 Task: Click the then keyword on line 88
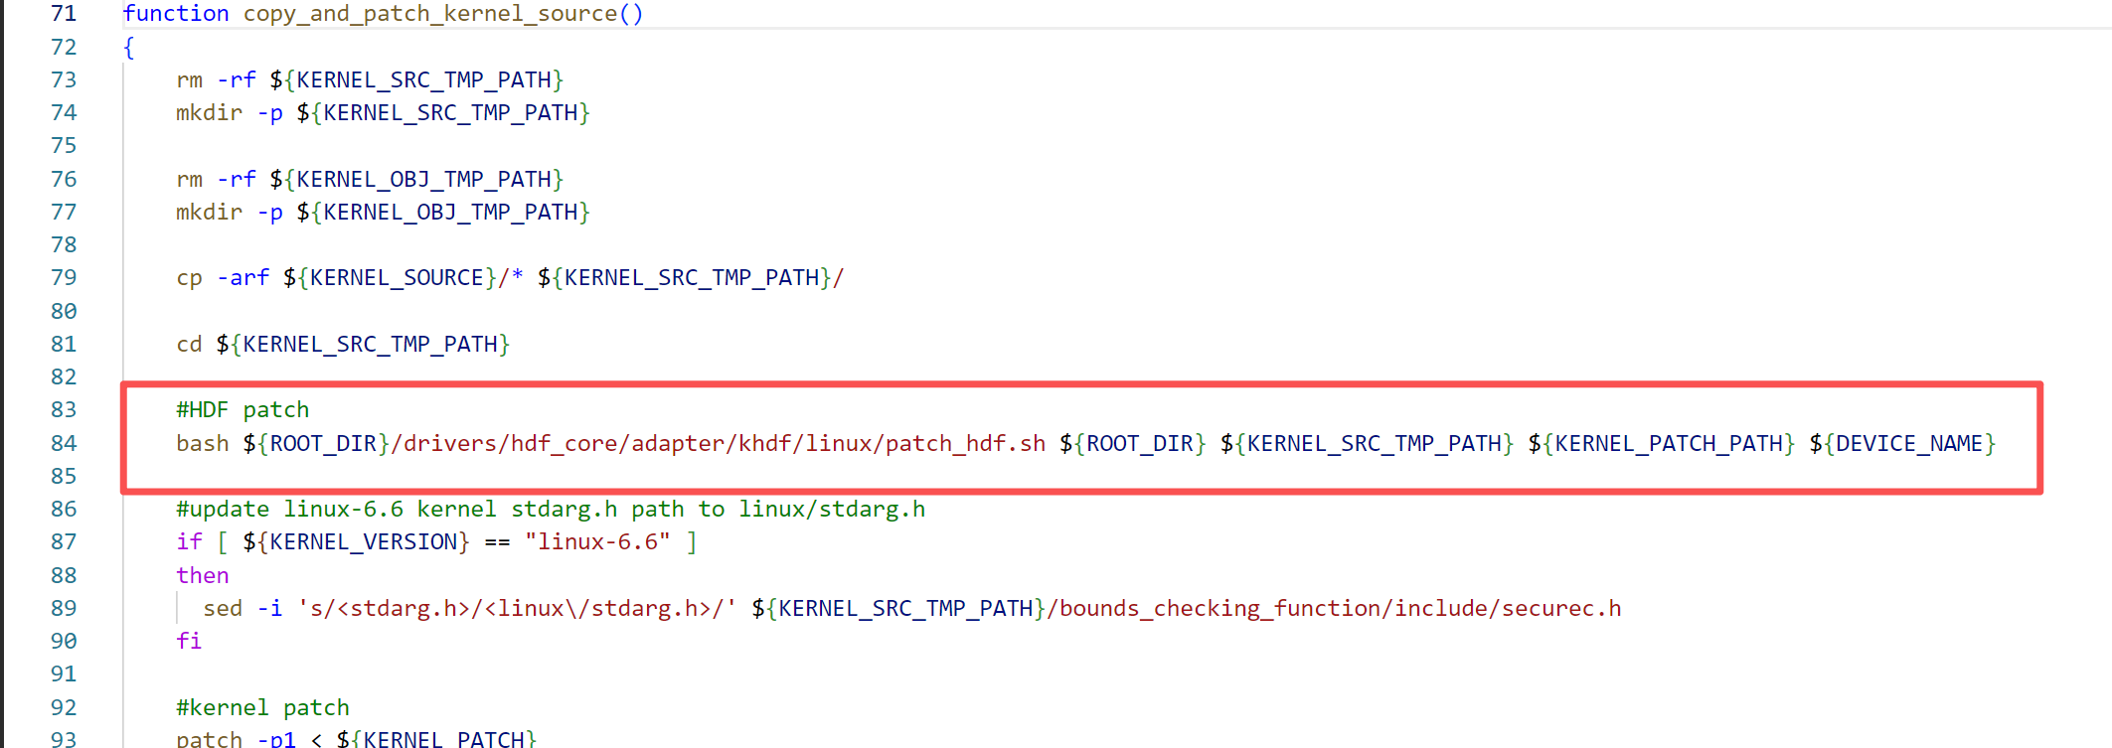pyautogui.click(x=202, y=575)
